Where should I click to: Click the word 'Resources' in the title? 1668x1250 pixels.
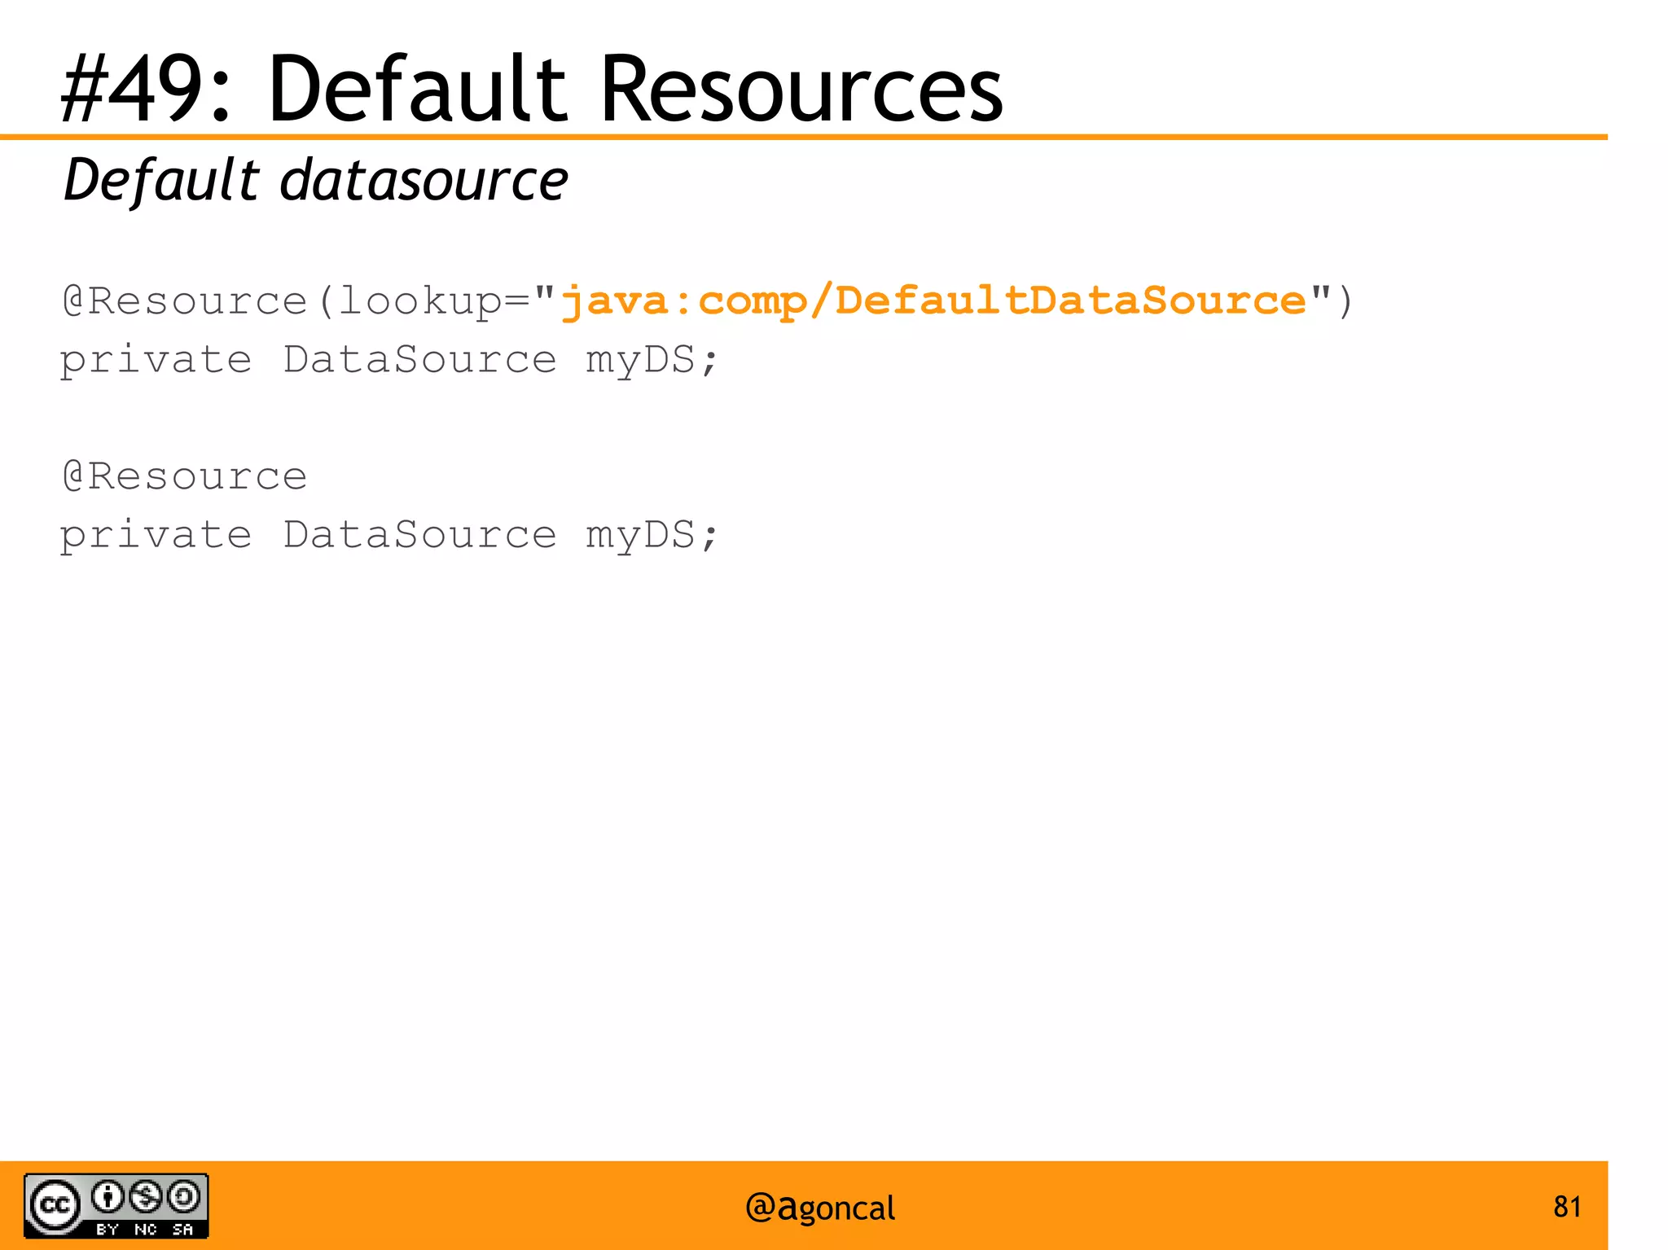[x=801, y=88]
